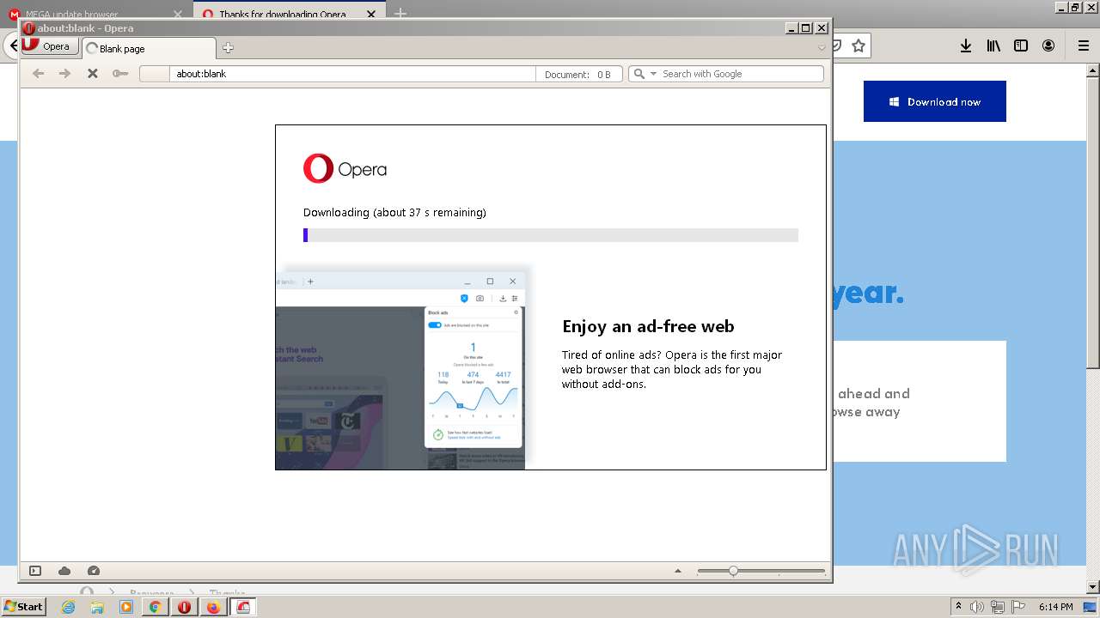Open a new Firefox tab
This screenshot has width=1100, height=618.
click(x=400, y=14)
